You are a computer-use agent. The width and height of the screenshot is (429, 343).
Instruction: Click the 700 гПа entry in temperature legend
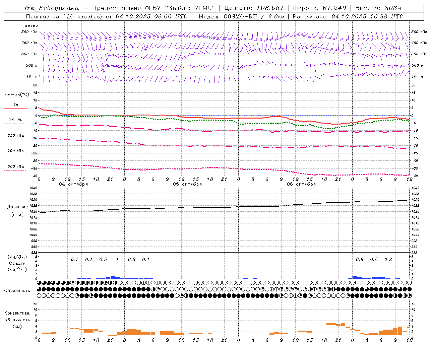16,151
